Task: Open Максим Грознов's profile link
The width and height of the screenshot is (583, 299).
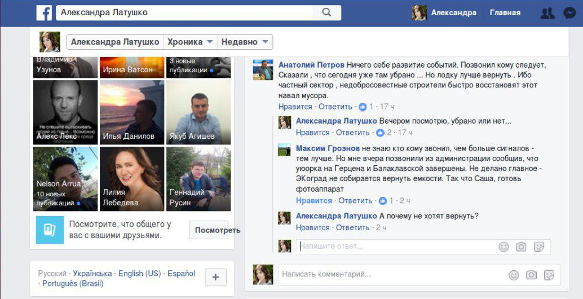Action: coord(328,148)
